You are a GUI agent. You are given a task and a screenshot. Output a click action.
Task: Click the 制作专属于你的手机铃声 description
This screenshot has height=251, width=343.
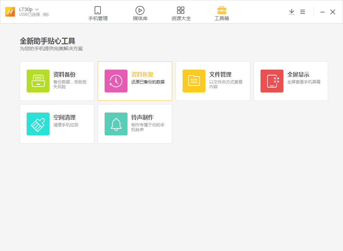coord(148,127)
